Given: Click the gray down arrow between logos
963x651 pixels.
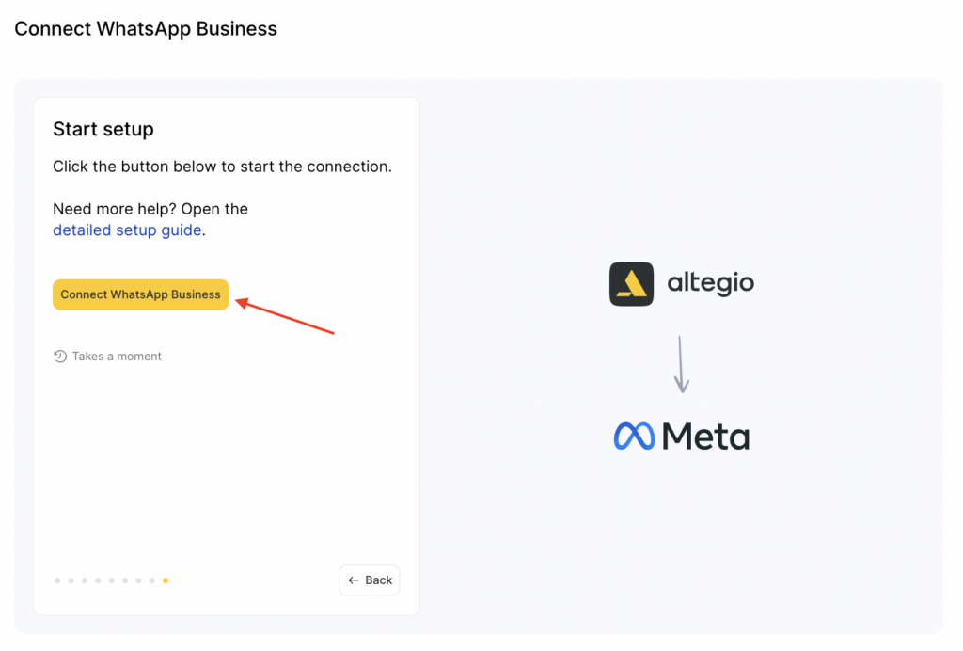Looking at the screenshot, I should click(682, 364).
